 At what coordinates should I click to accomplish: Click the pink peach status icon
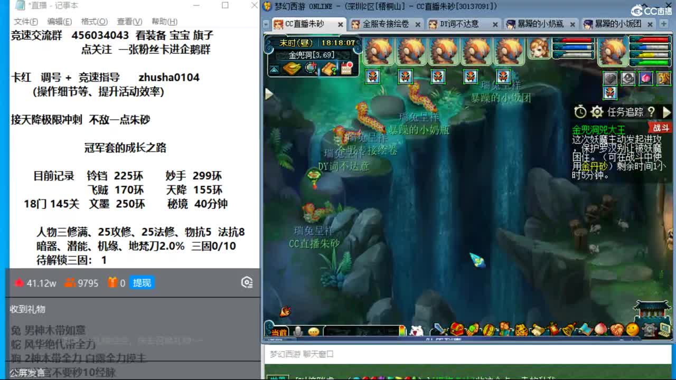646,78
